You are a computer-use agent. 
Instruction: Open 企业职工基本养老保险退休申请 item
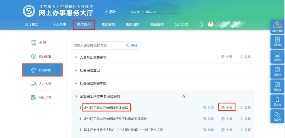click(x=106, y=108)
